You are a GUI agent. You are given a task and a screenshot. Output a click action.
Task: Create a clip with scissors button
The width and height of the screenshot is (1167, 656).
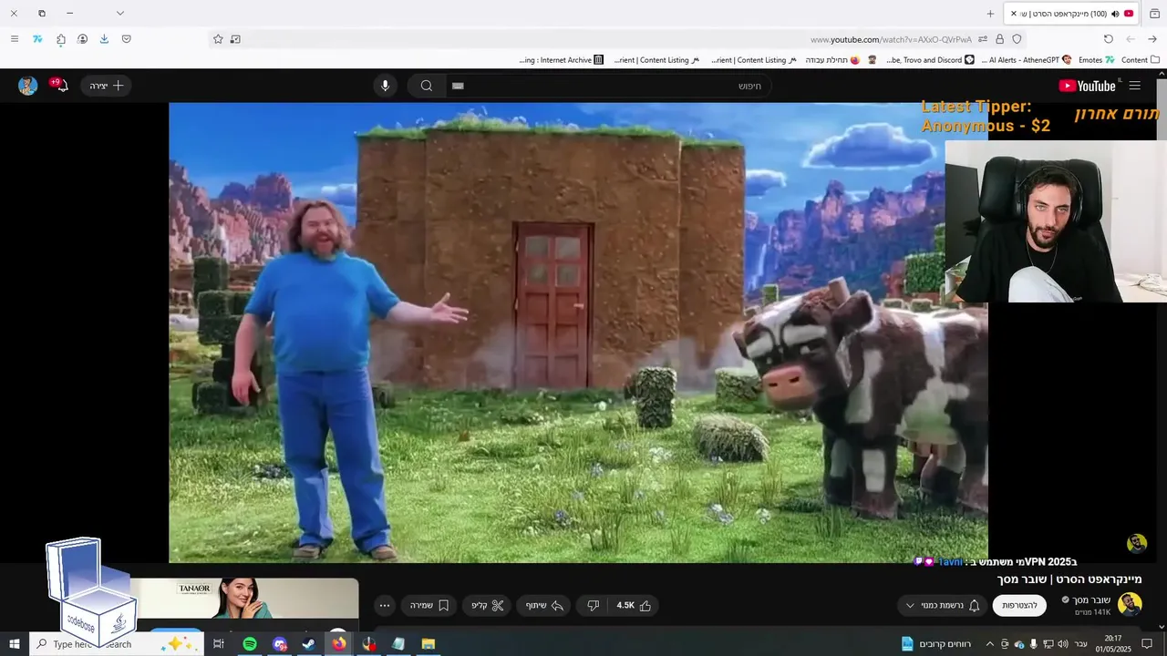488,605
